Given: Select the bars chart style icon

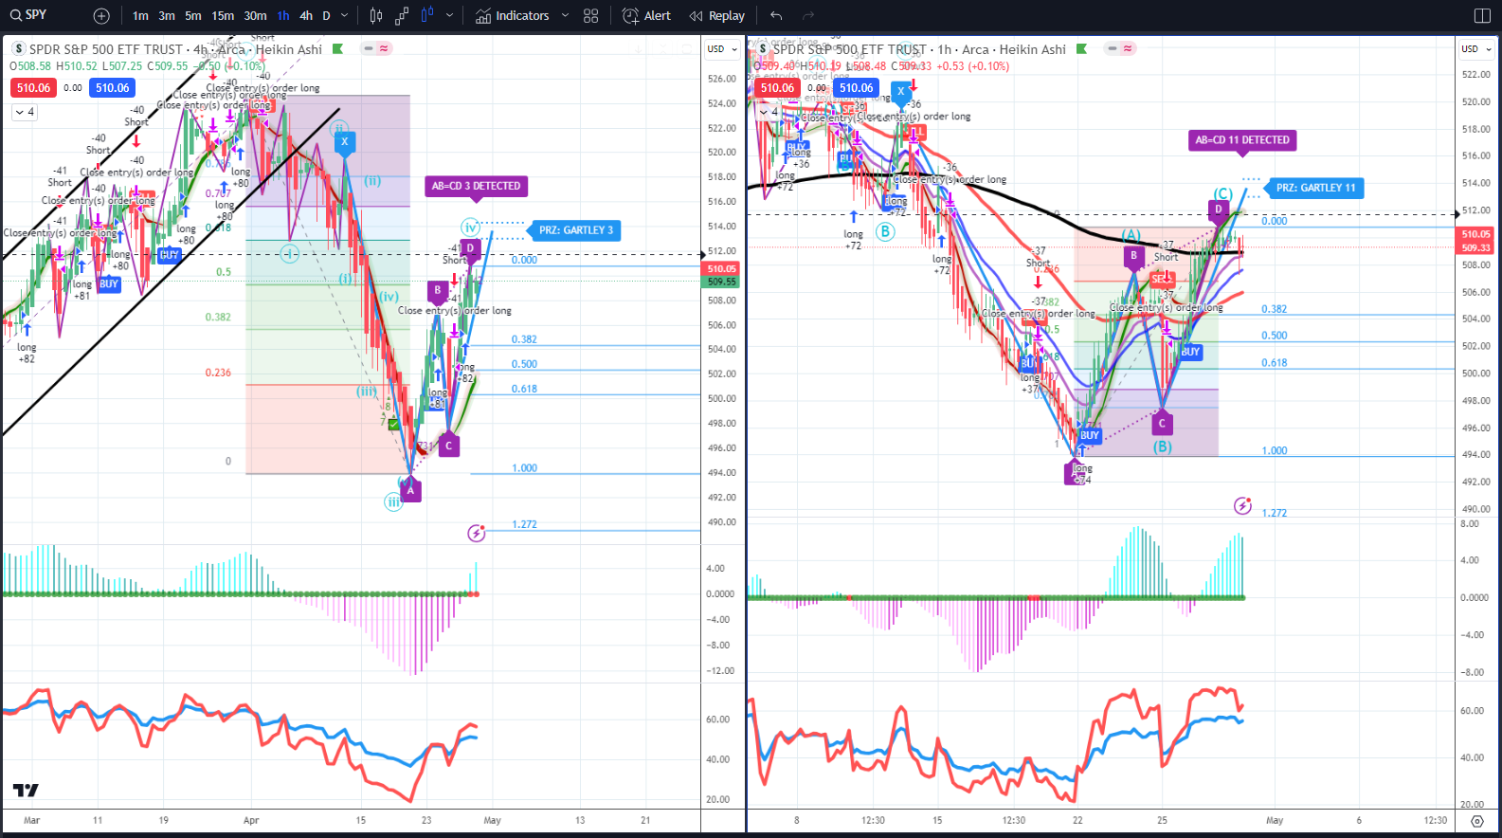Looking at the screenshot, I should coord(376,15).
